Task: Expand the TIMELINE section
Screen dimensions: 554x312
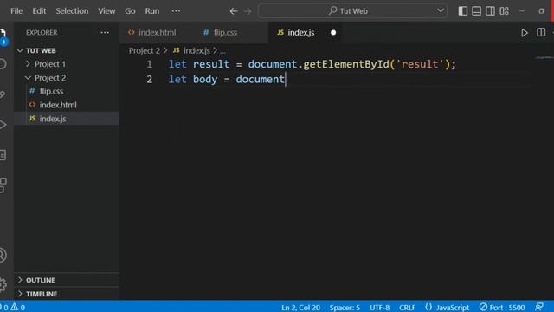Action: (67, 294)
